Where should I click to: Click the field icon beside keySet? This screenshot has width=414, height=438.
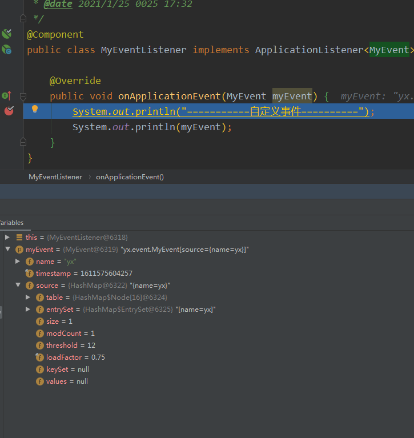pyautogui.click(x=40, y=369)
